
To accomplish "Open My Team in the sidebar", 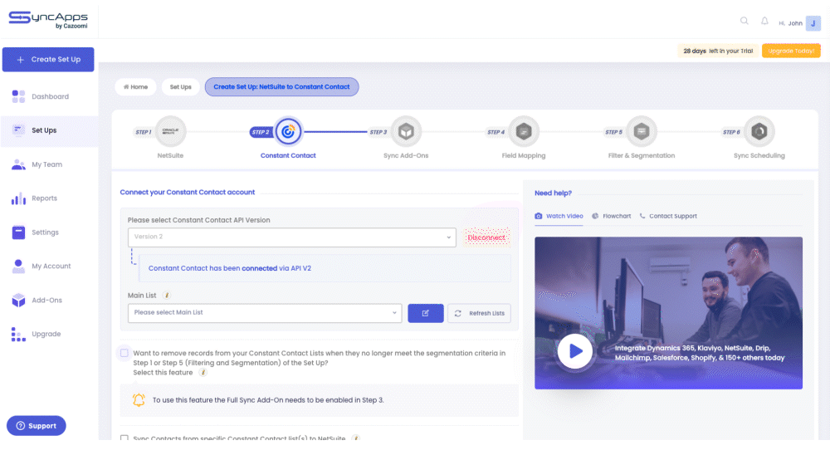I will [x=49, y=164].
